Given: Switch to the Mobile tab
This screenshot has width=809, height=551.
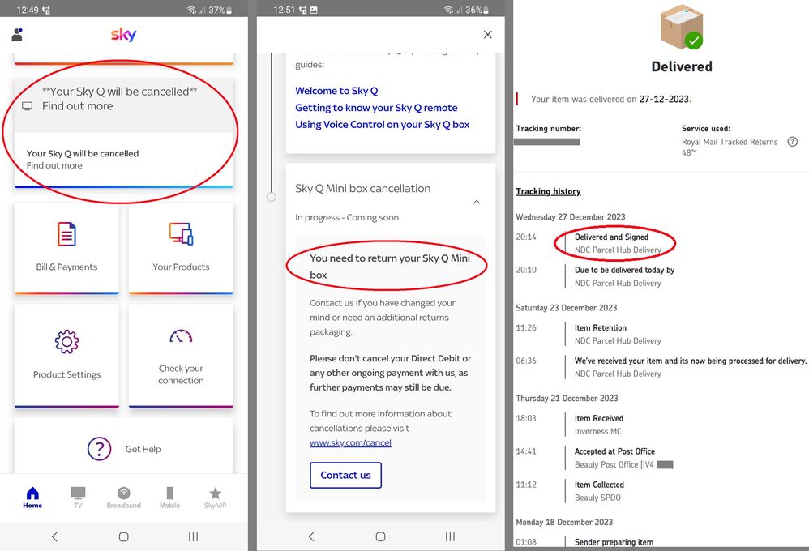Looking at the screenshot, I should coord(169,498).
